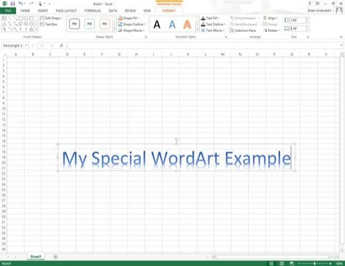Click the WordArt rotation handle
This screenshot has height=266, width=345.
176,139
